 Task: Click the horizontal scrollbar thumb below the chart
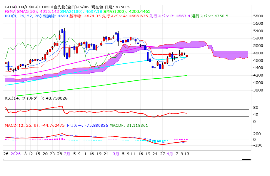(246, 160)
